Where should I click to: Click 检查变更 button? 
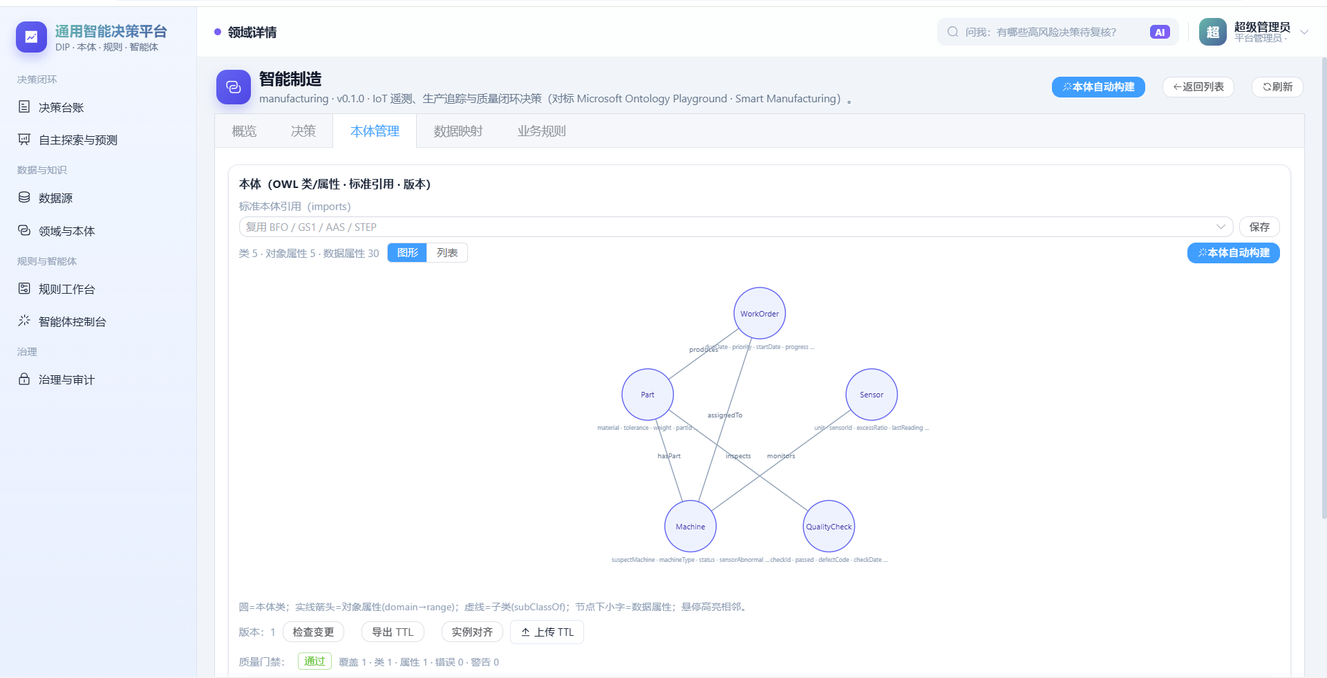point(313,632)
